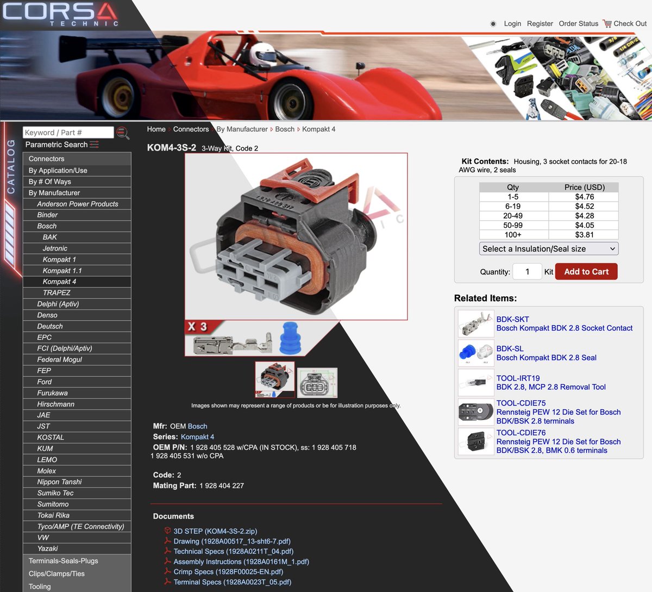Browse By # Of Ways
Screen dimensions: 652x592
tap(77, 182)
